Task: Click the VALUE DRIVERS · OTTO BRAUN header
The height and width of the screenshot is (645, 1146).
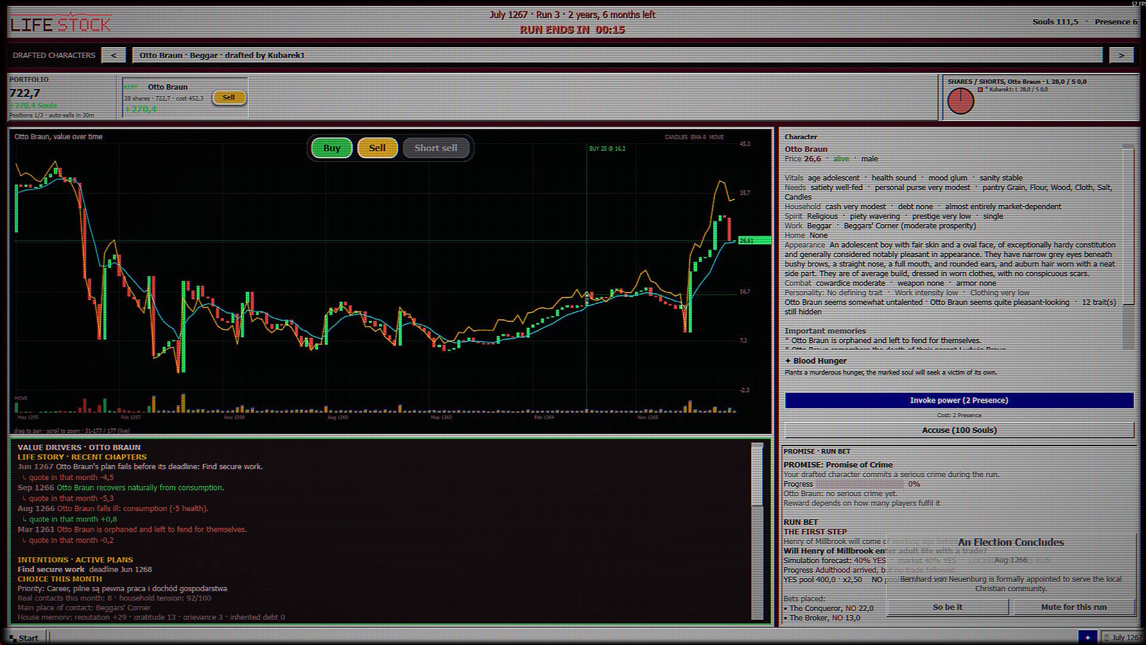Action: tap(79, 447)
